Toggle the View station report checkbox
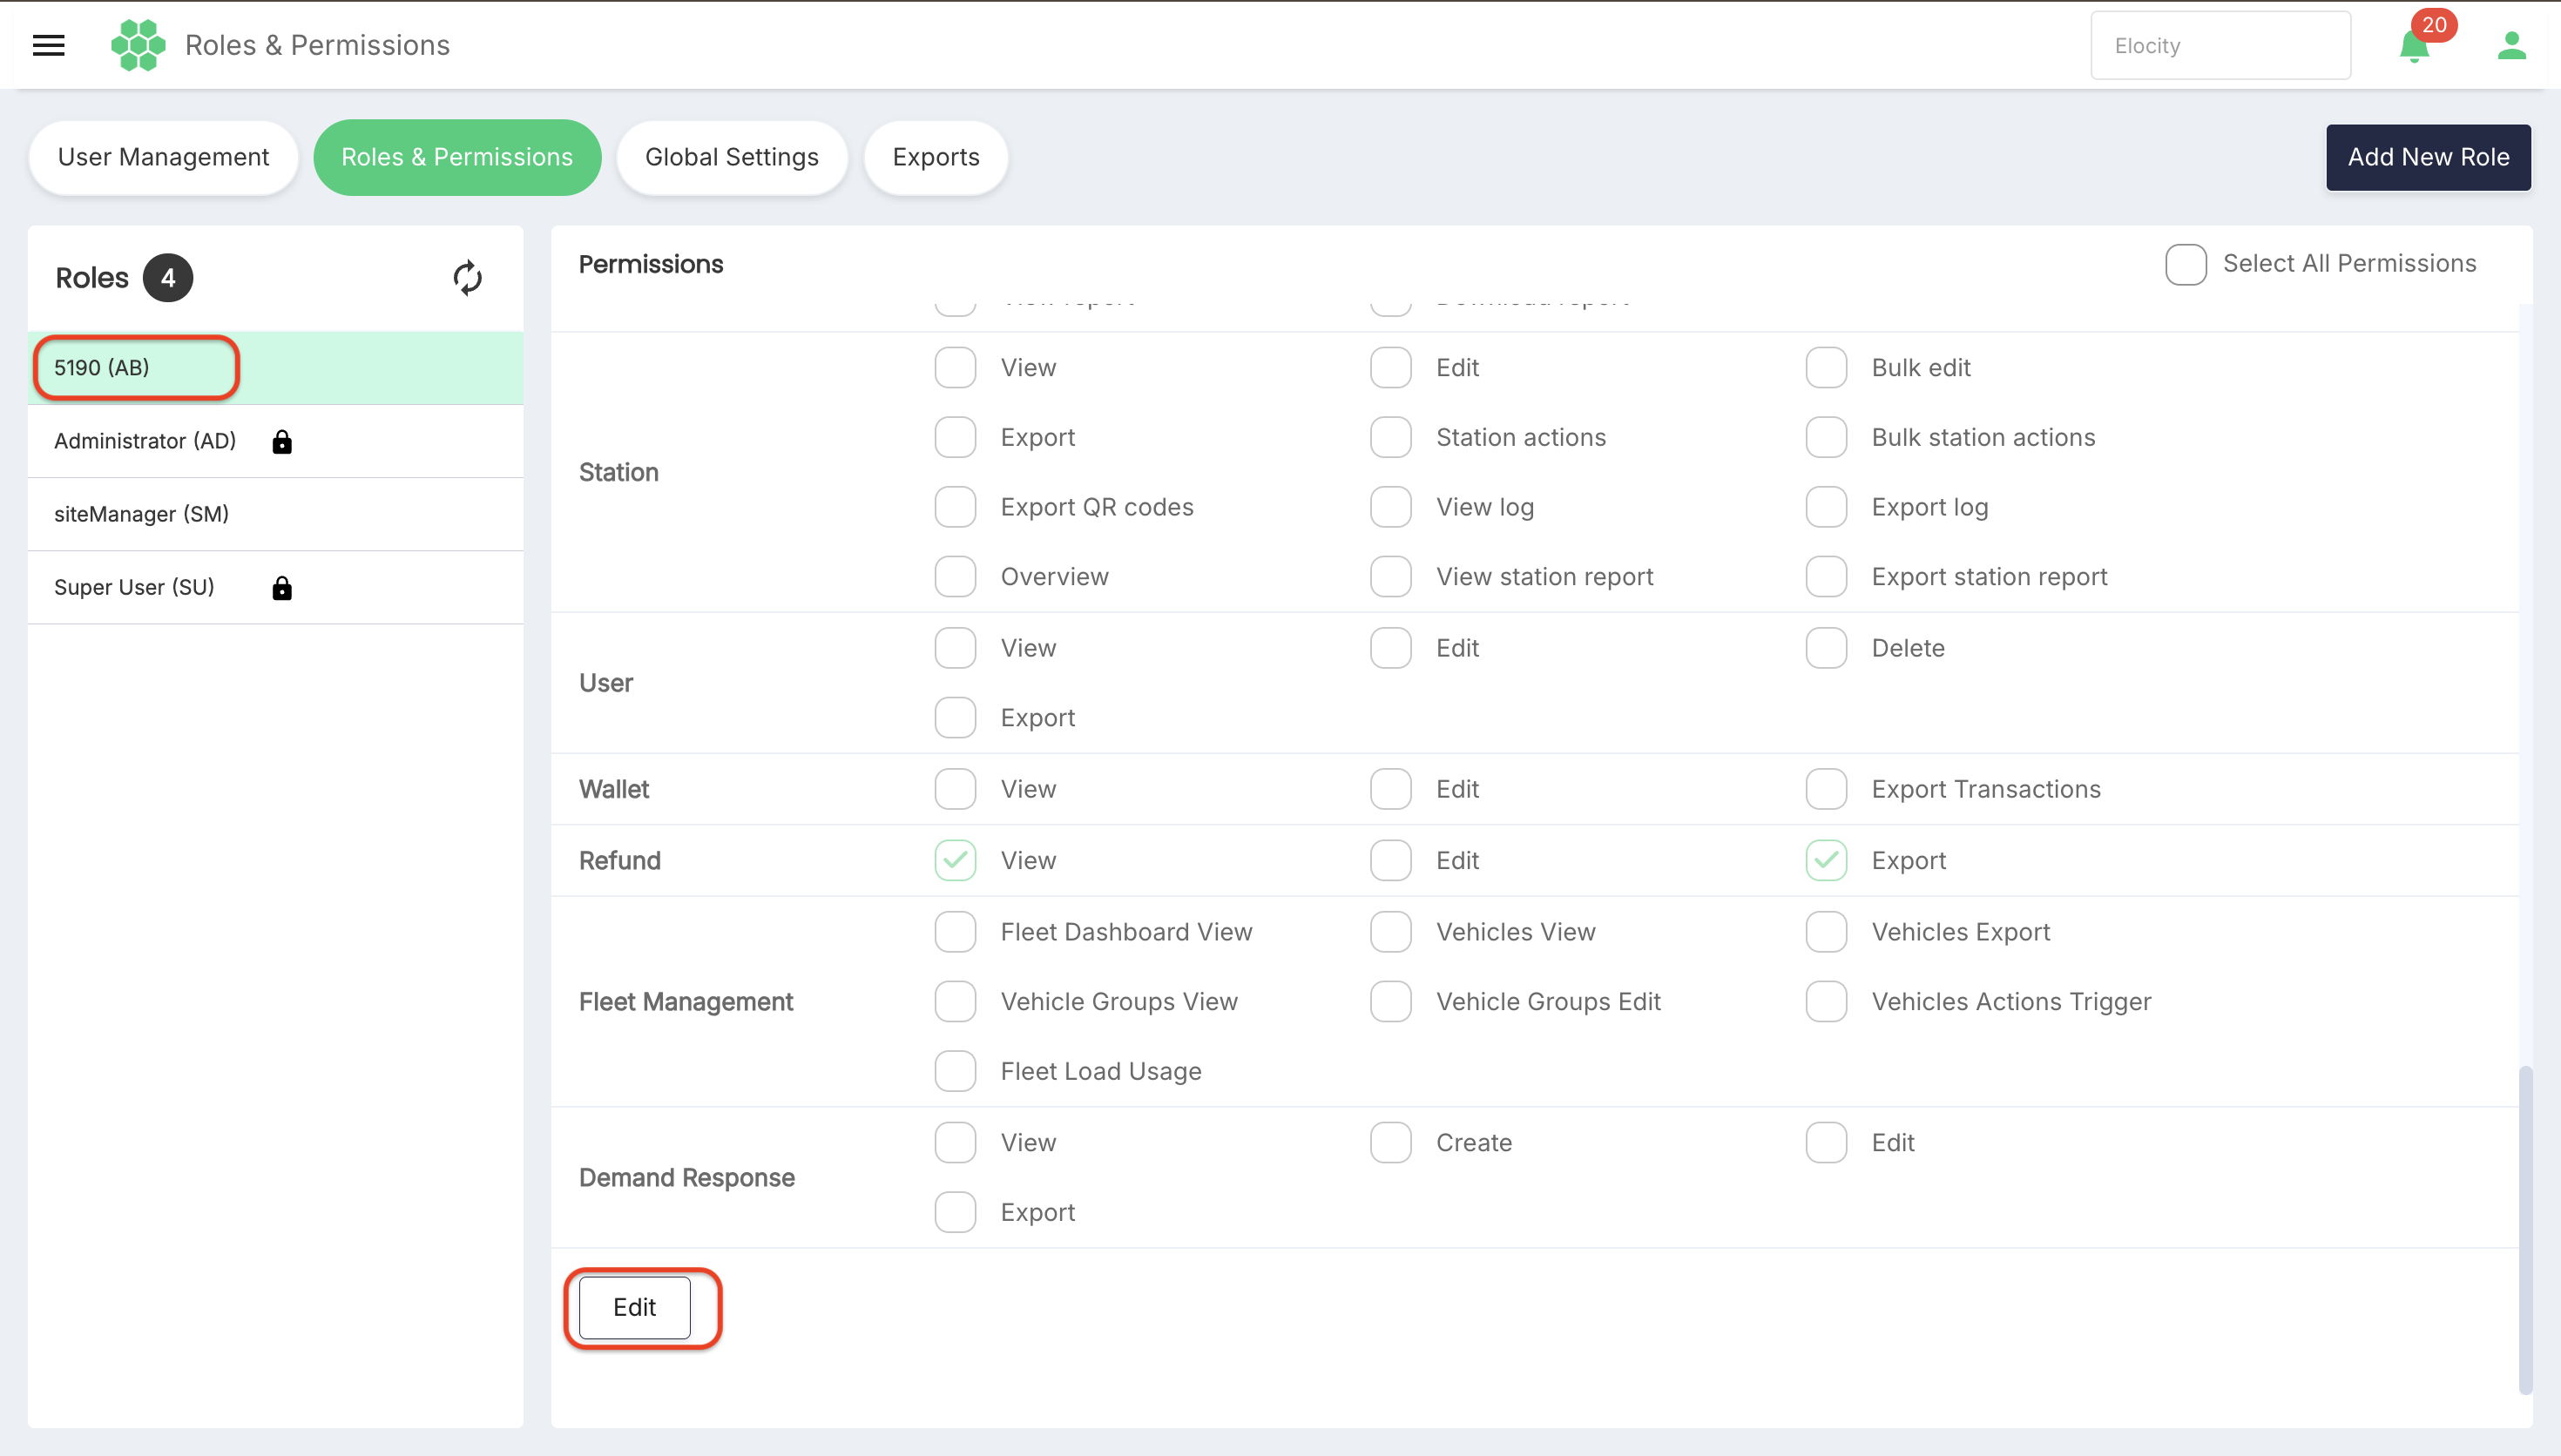Viewport: 2561px width, 1456px height. tap(1391, 577)
